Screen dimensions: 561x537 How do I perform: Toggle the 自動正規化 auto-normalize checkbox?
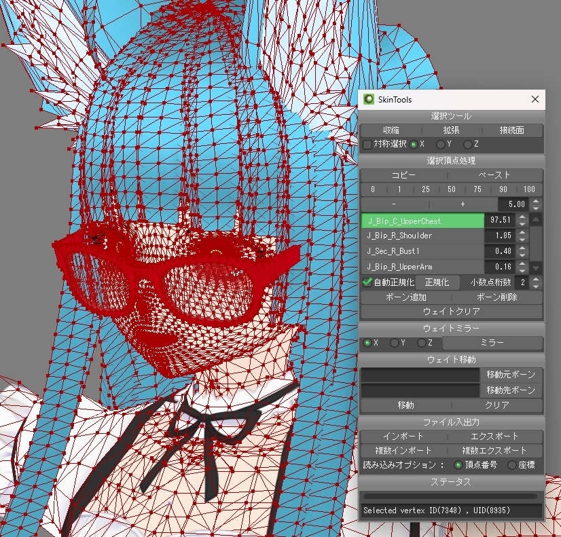pos(367,282)
